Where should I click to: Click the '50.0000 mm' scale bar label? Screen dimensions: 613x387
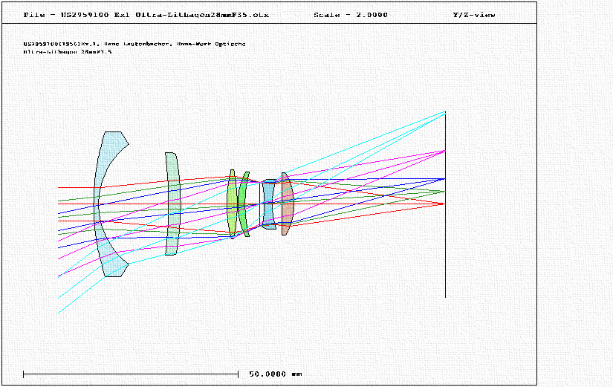(276, 374)
